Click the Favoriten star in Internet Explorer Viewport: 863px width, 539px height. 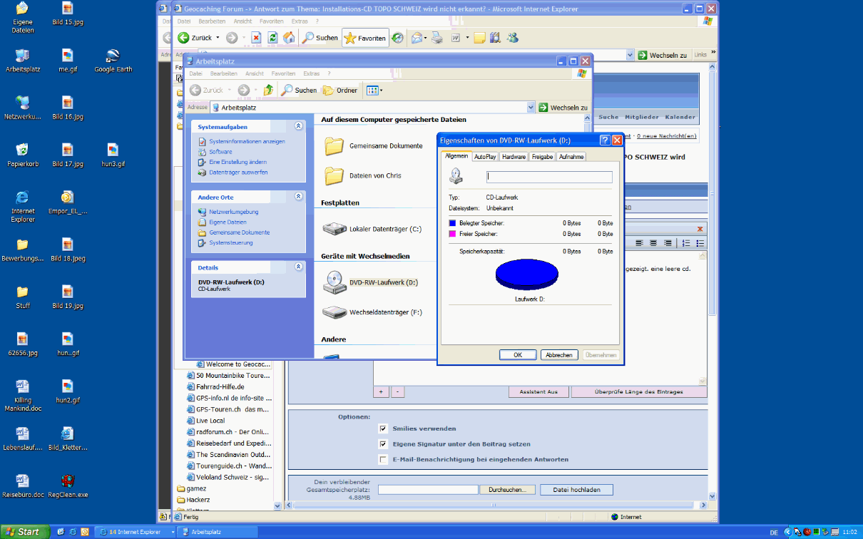(365, 38)
